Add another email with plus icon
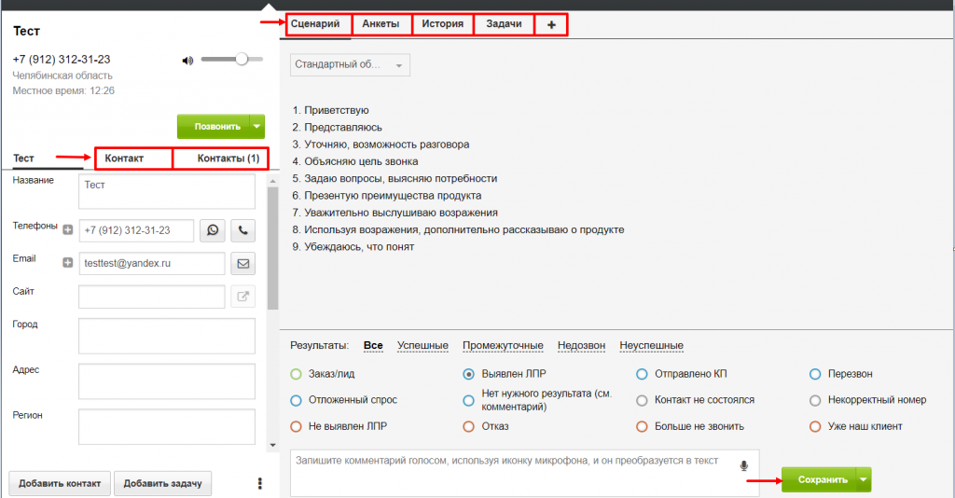Viewport: 955px width, 498px height. [67, 263]
